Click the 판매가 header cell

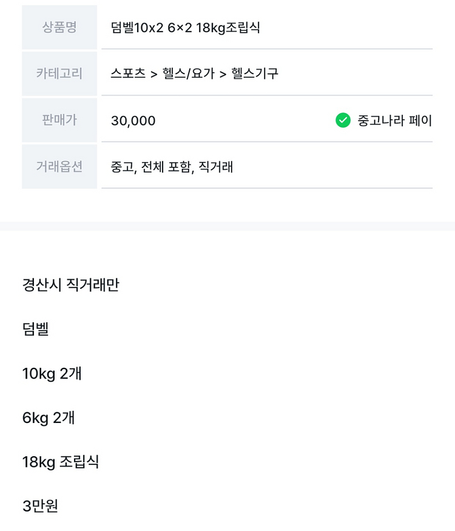[59, 120]
